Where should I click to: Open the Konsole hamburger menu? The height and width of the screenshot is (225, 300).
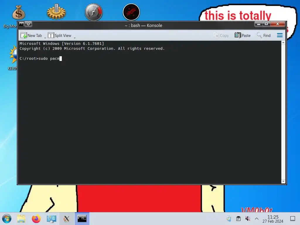coord(280,35)
